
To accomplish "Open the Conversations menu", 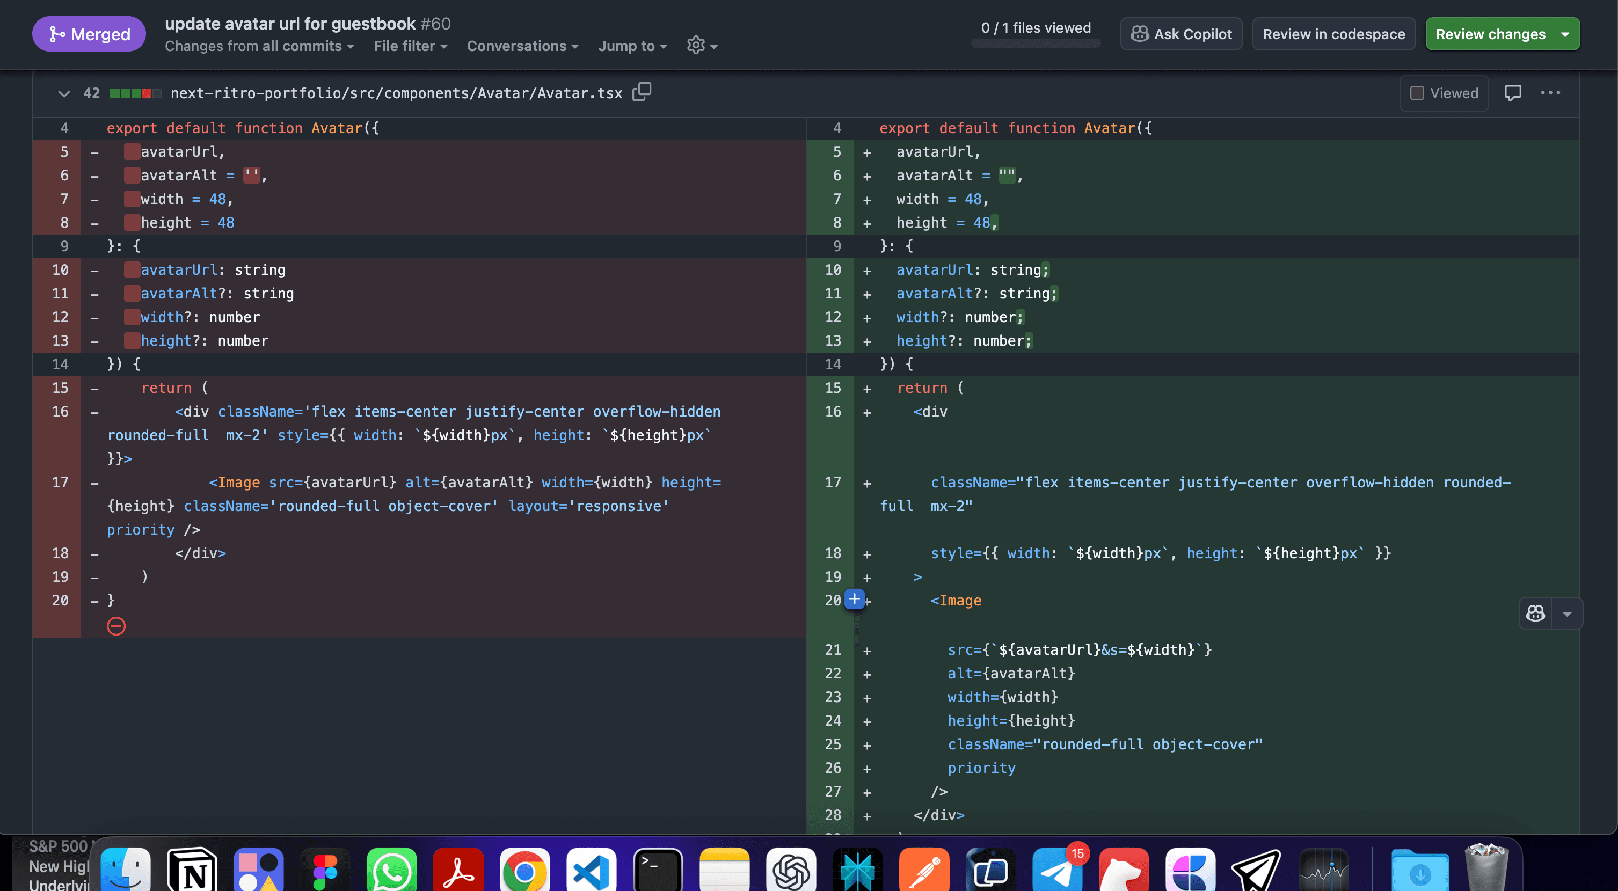I will [522, 46].
